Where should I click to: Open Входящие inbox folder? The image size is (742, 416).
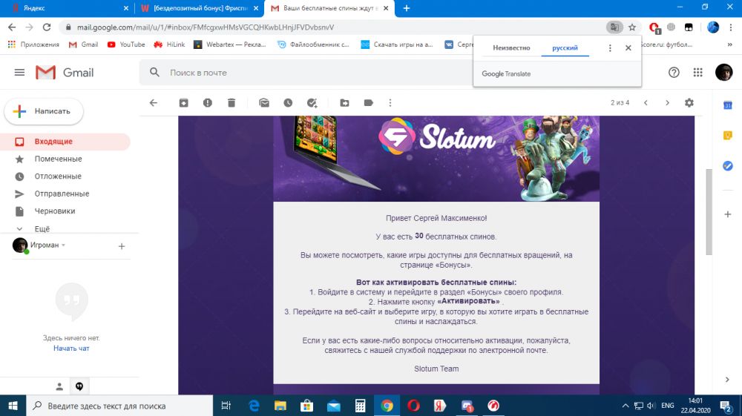click(65, 142)
